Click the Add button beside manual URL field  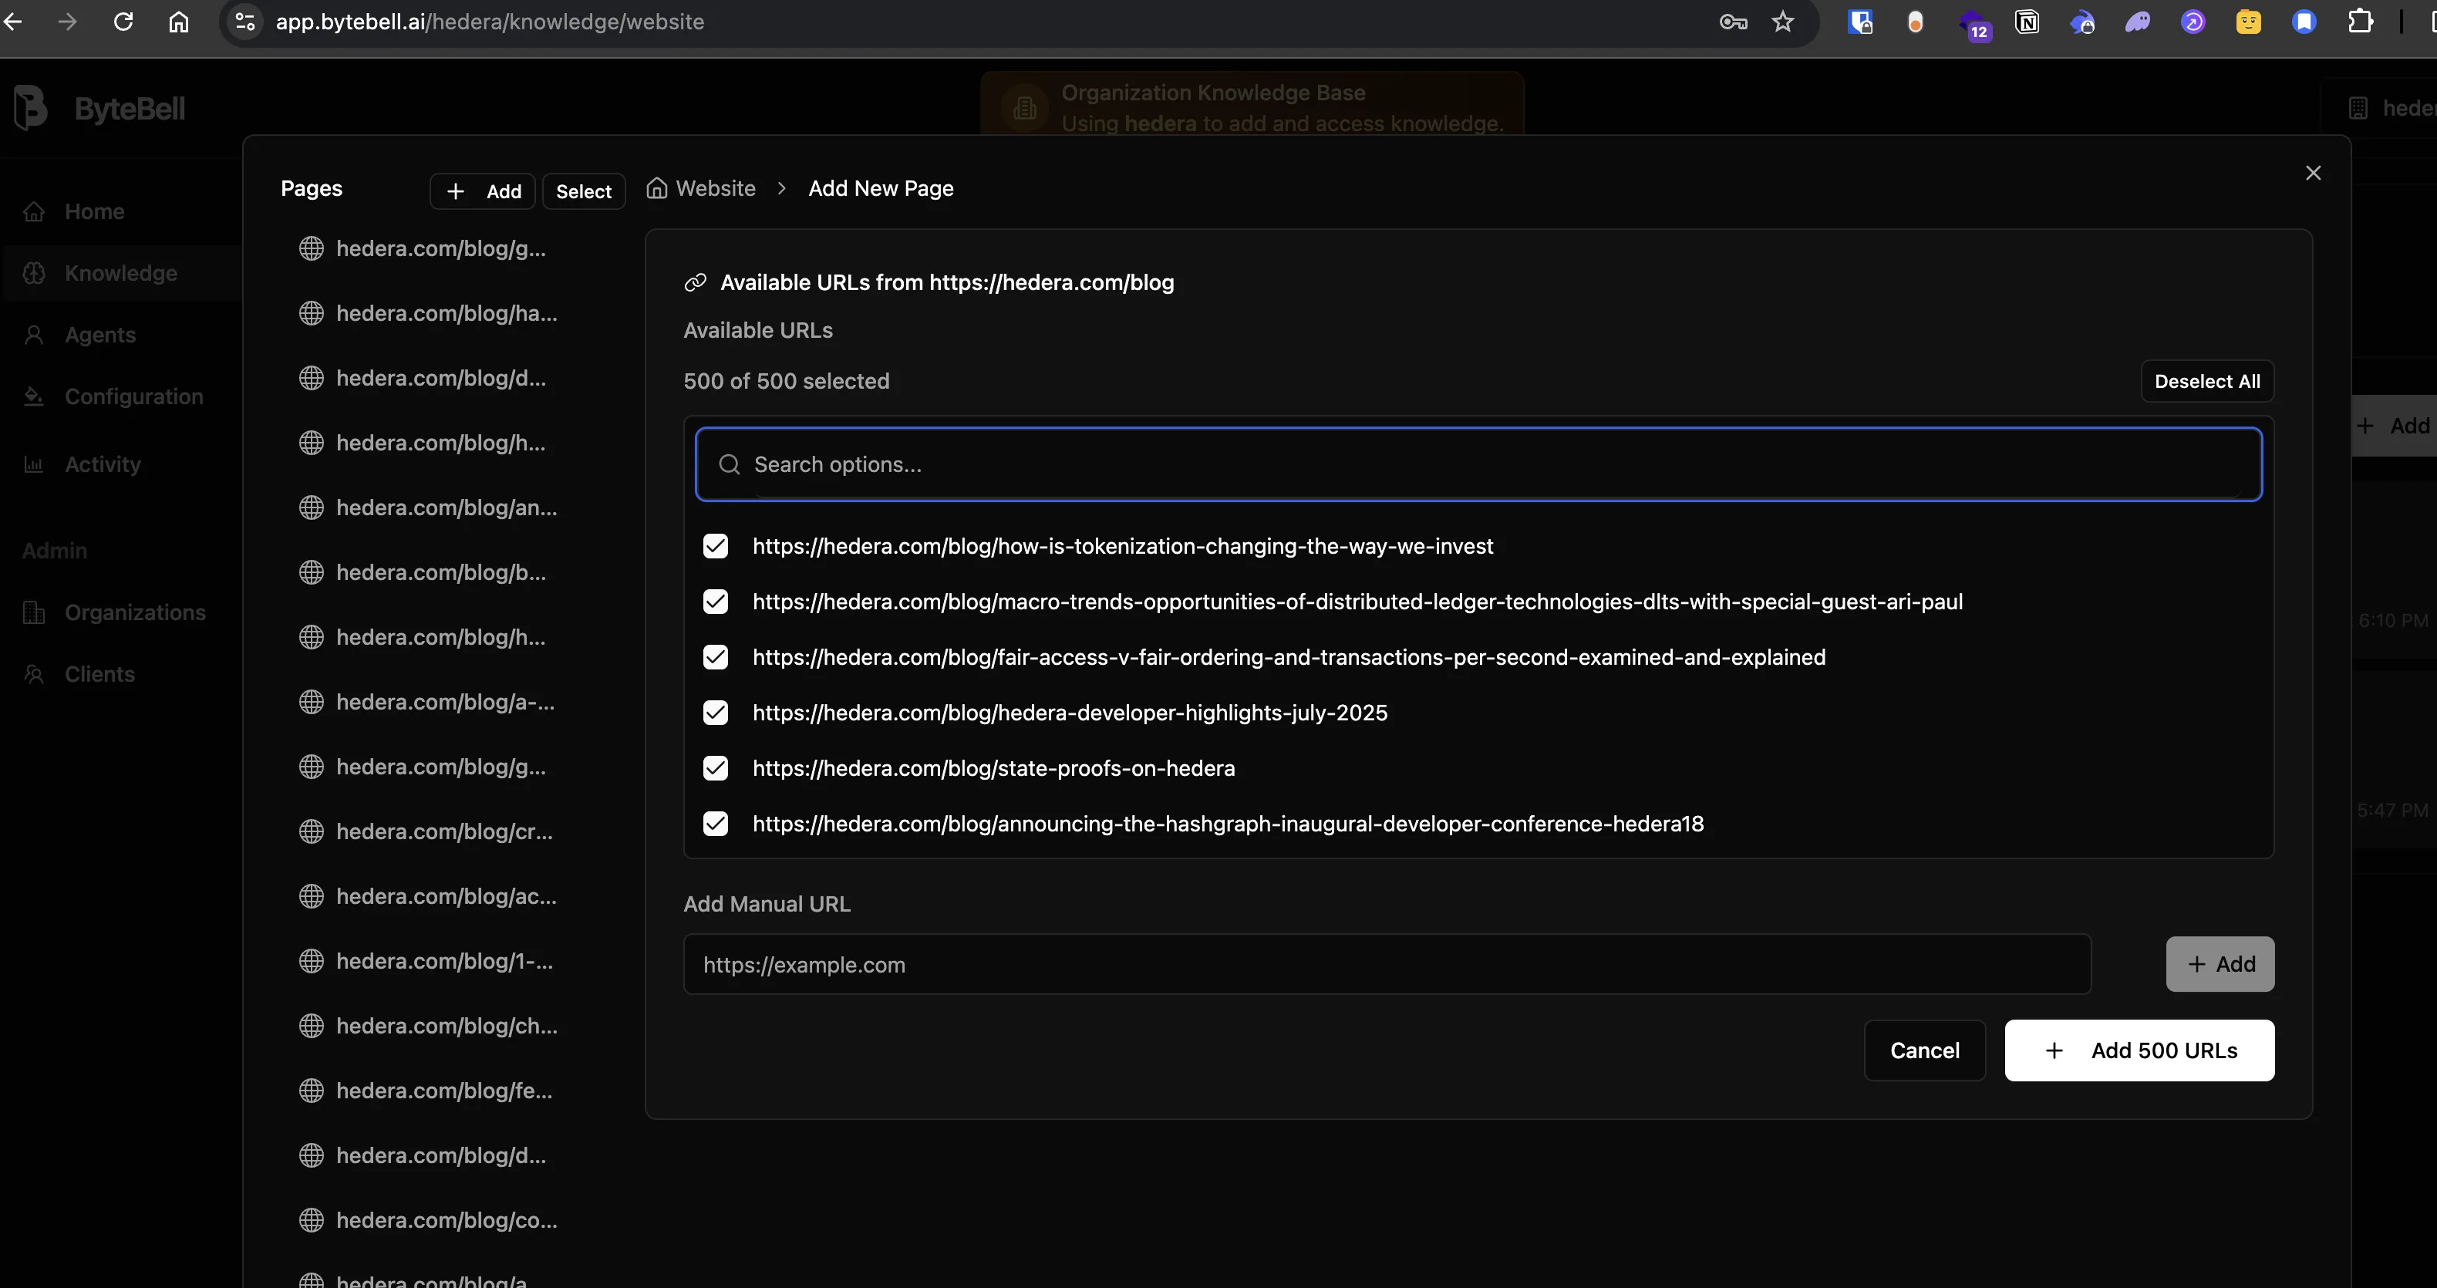point(2220,963)
